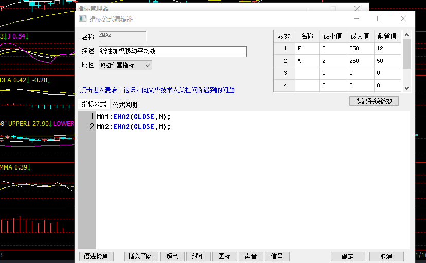Click the J 0.54 indicator label in chart
The width and height of the screenshot is (426, 263).
click(17, 36)
